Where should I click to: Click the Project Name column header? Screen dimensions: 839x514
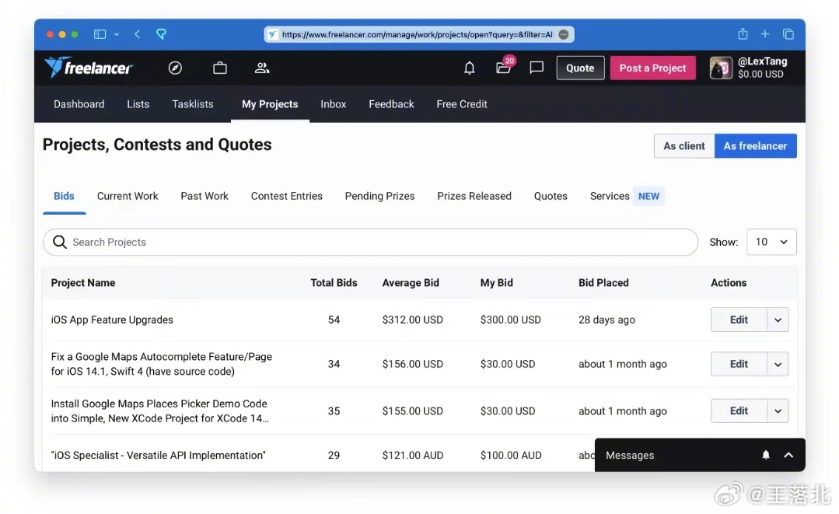coord(83,283)
